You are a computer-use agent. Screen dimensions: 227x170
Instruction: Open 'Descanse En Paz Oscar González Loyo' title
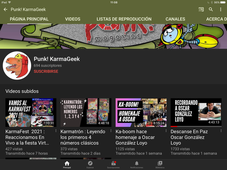[189, 137]
